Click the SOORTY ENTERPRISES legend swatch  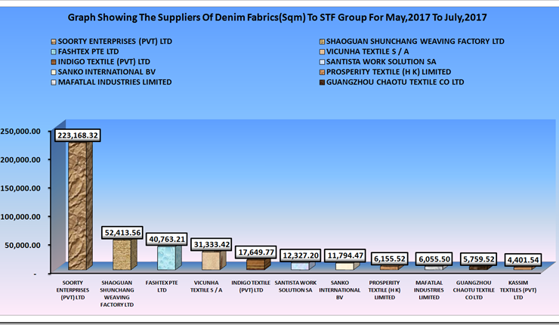click(54, 42)
